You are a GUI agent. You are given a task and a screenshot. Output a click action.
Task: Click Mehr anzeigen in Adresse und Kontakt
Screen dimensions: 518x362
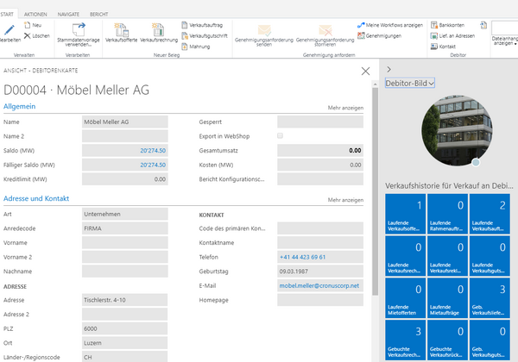[x=345, y=200]
